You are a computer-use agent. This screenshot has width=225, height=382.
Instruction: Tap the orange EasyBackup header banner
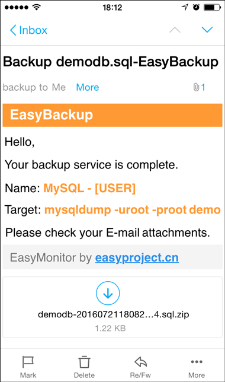tap(112, 115)
